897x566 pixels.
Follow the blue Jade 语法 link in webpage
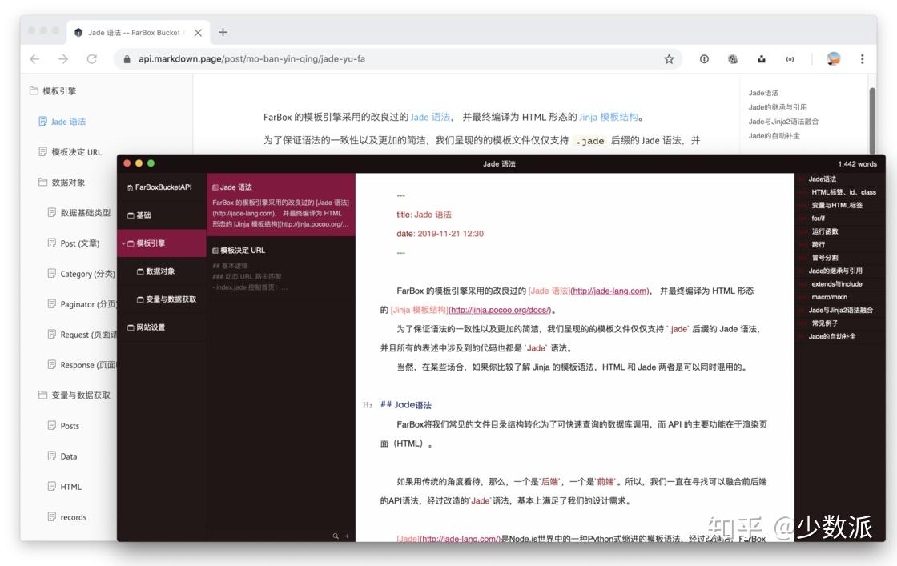tap(430, 117)
